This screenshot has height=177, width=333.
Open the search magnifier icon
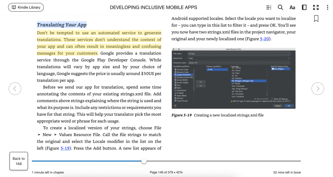click(280, 7)
